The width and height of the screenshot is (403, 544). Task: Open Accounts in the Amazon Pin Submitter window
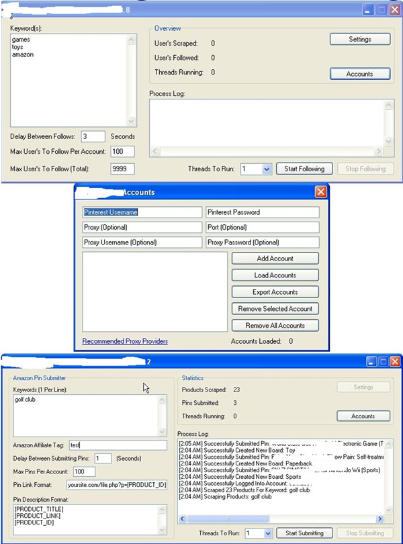tap(363, 416)
